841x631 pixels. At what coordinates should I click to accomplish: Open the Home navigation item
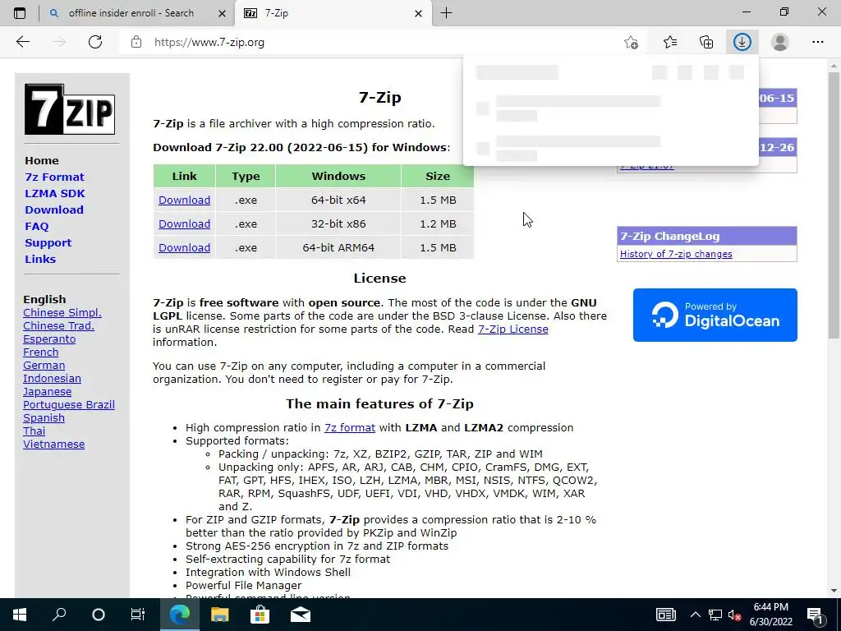point(42,160)
